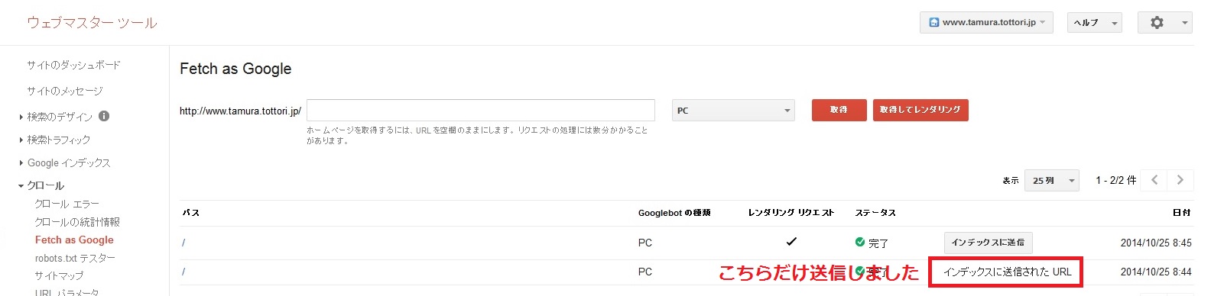Change the 25 列 rows-per-page dropdown

pyautogui.click(x=1051, y=180)
